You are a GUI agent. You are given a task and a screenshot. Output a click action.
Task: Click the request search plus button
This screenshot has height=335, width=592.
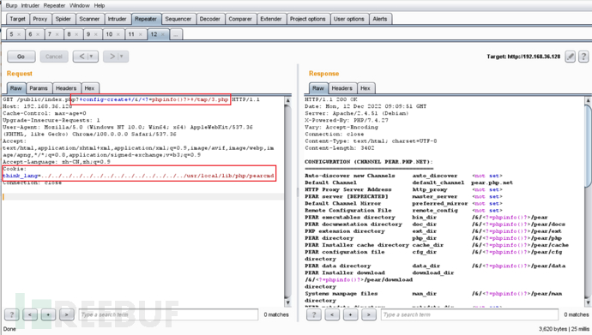pyautogui.click(x=48, y=314)
